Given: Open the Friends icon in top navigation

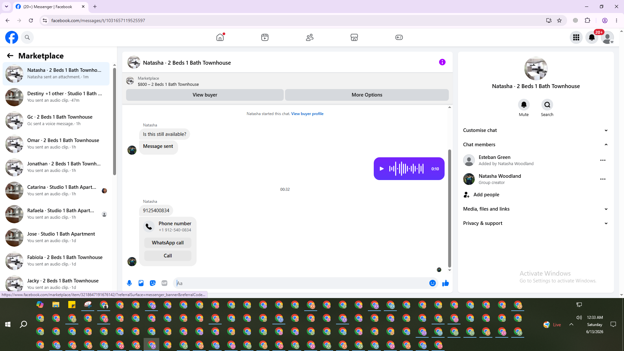Looking at the screenshot, I should point(310,37).
